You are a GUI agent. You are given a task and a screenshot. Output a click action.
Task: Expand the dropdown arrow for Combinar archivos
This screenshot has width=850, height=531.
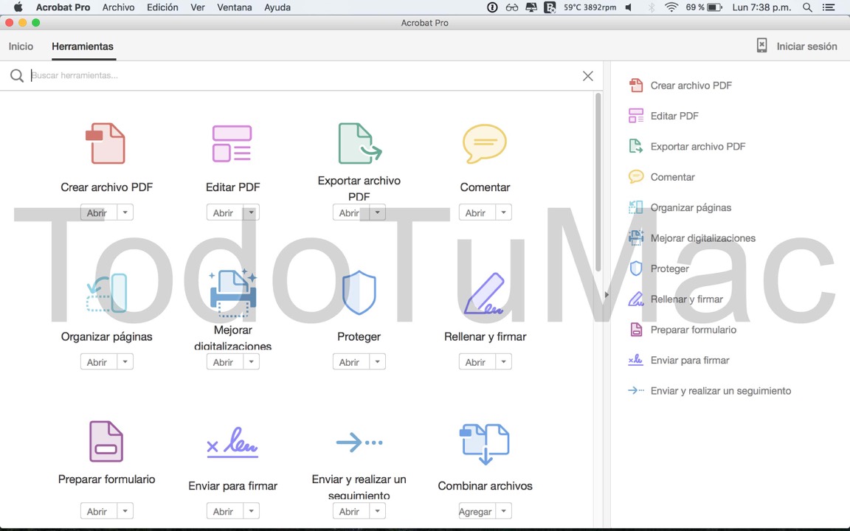pyautogui.click(x=504, y=511)
